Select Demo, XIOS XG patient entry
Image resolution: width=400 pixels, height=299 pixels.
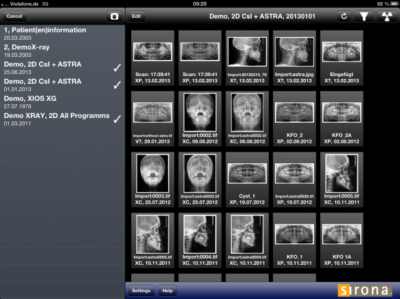pyautogui.click(x=63, y=102)
